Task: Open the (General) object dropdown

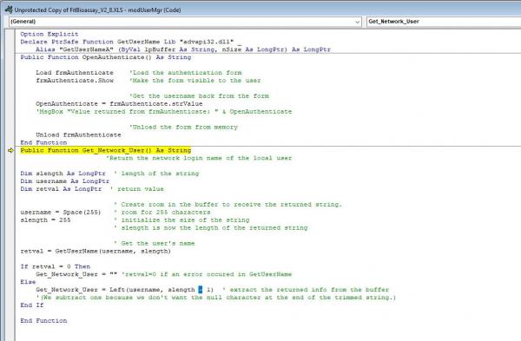Action: pos(185,22)
